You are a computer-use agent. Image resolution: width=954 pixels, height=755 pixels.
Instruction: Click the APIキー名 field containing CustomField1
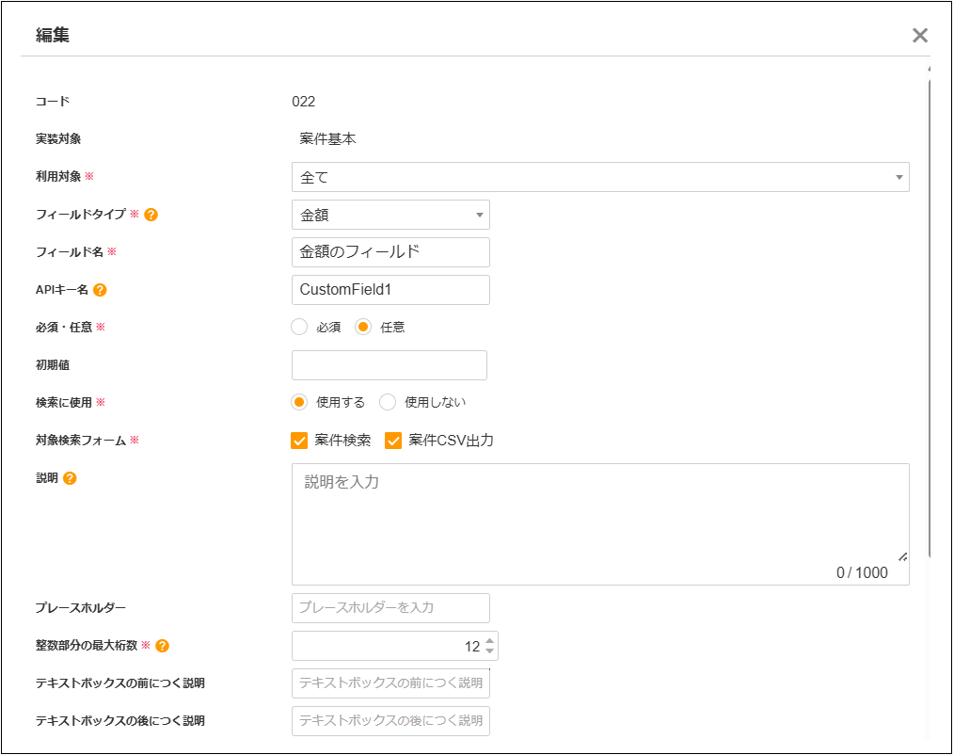pyautogui.click(x=390, y=290)
